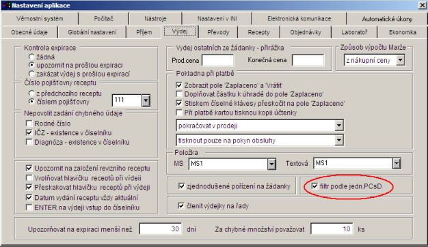
Task: Toggle IČZ existence v číselníku checkbox
Action: click(x=29, y=132)
